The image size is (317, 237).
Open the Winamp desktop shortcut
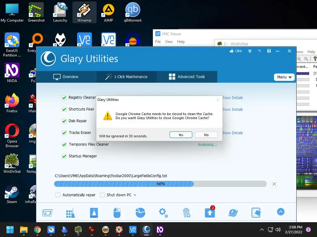pos(84,12)
